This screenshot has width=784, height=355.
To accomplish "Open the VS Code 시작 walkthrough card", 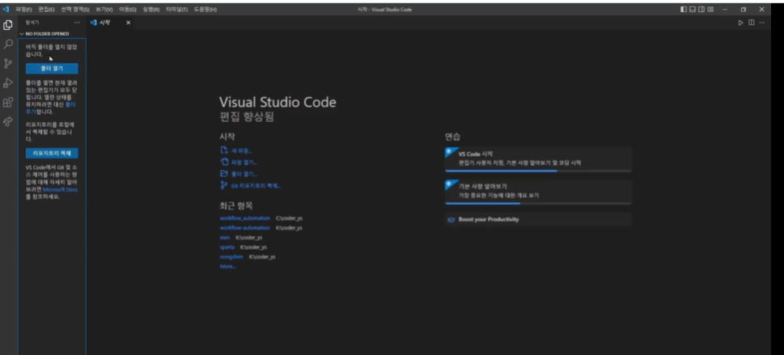I will point(538,159).
